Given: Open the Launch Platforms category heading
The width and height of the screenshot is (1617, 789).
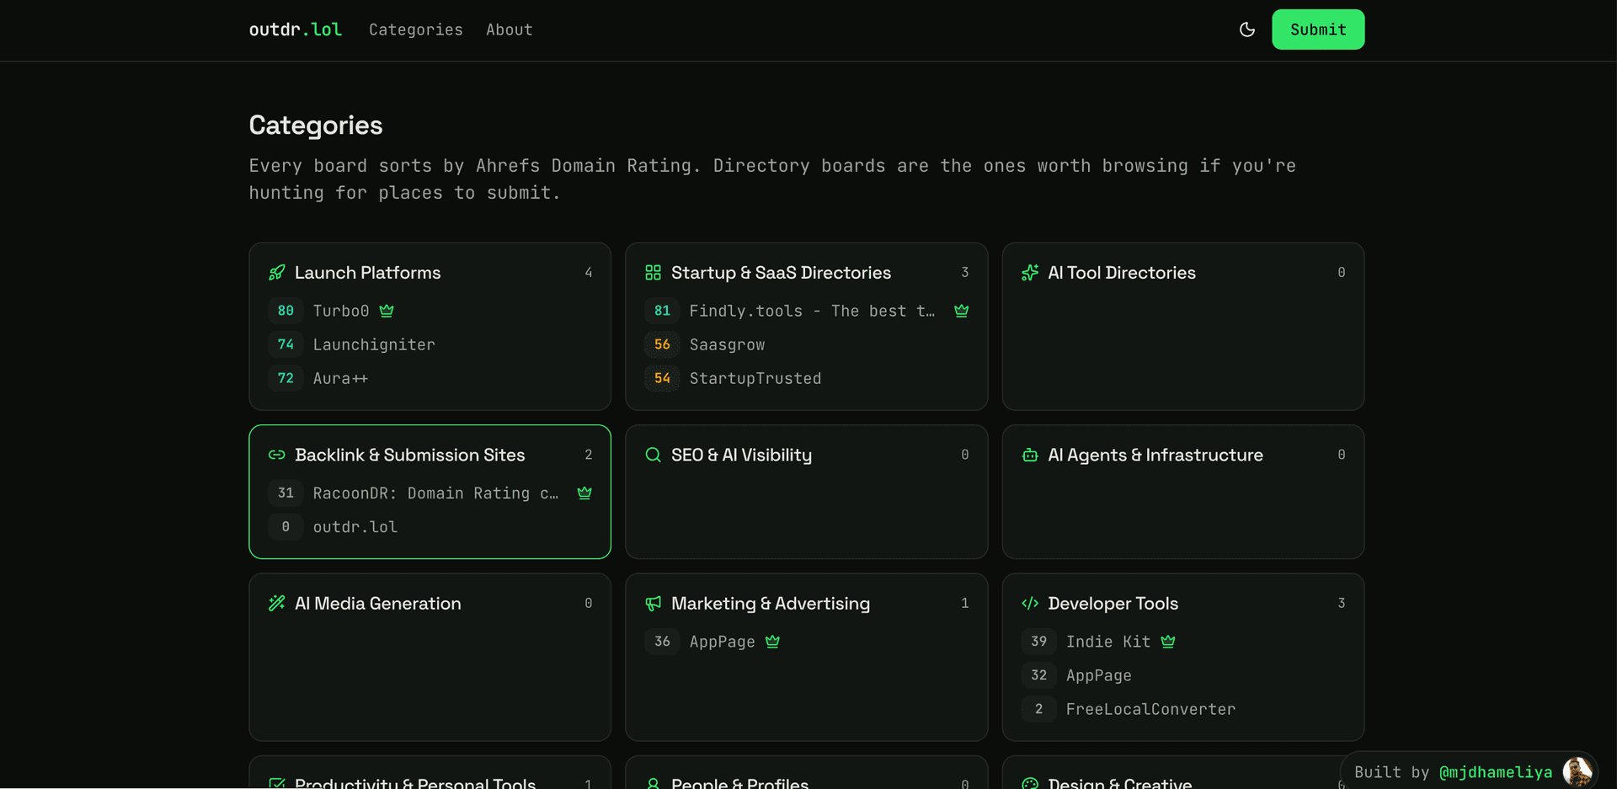Looking at the screenshot, I should [368, 273].
